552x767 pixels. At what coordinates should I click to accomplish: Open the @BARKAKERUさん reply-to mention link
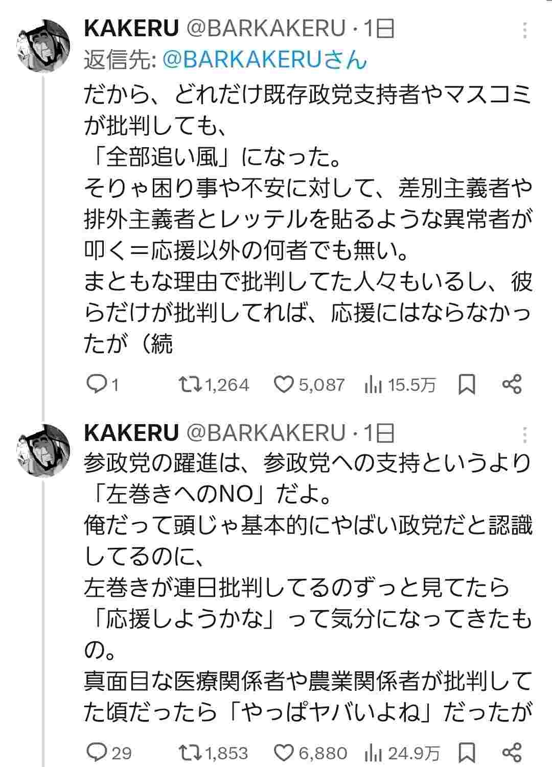265,60
